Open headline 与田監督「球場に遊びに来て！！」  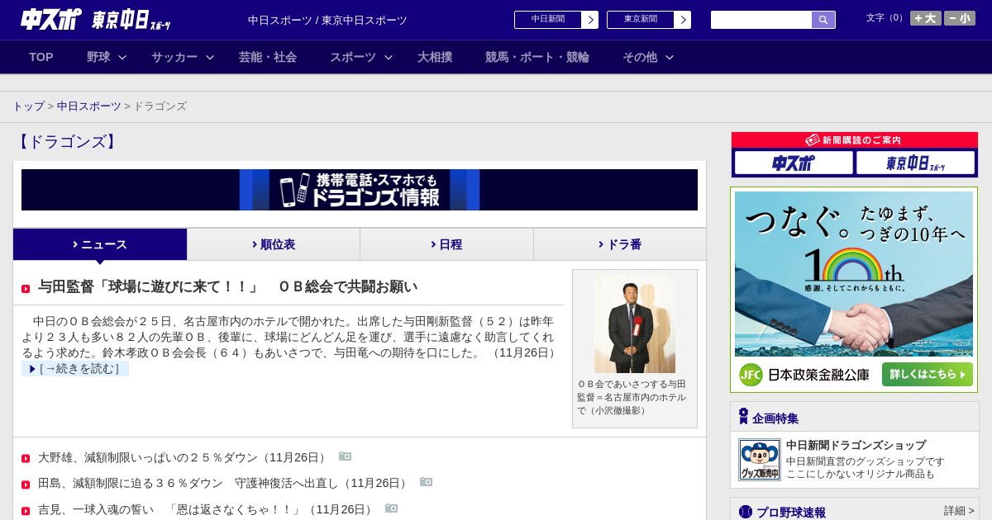pyautogui.click(x=227, y=287)
